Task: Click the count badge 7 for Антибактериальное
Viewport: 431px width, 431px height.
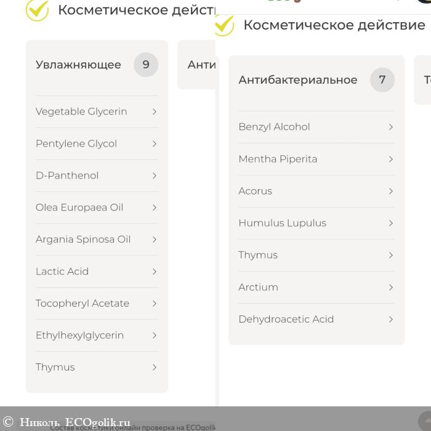Action: tap(382, 79)
